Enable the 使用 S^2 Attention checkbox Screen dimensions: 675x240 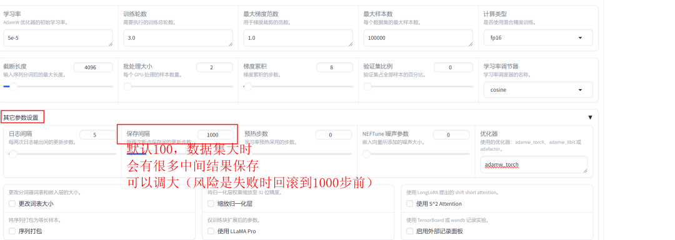[410, 203]
